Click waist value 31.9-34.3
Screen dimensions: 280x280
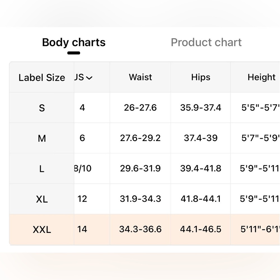(140, 199)
